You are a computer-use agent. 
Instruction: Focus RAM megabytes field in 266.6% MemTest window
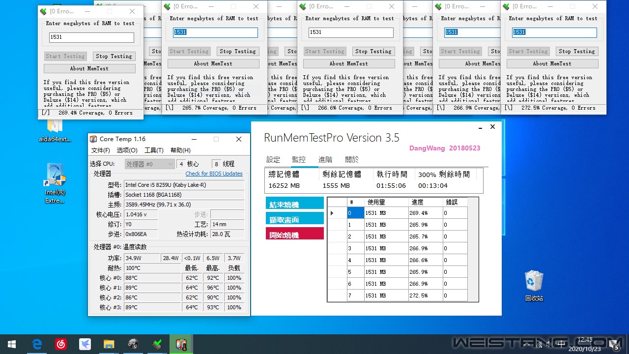(351, 32)
